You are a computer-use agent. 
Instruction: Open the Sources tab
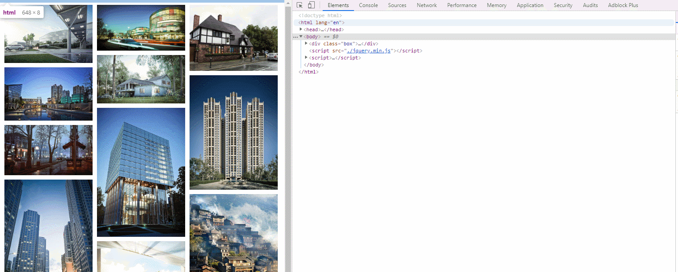[x=397, y=5]
